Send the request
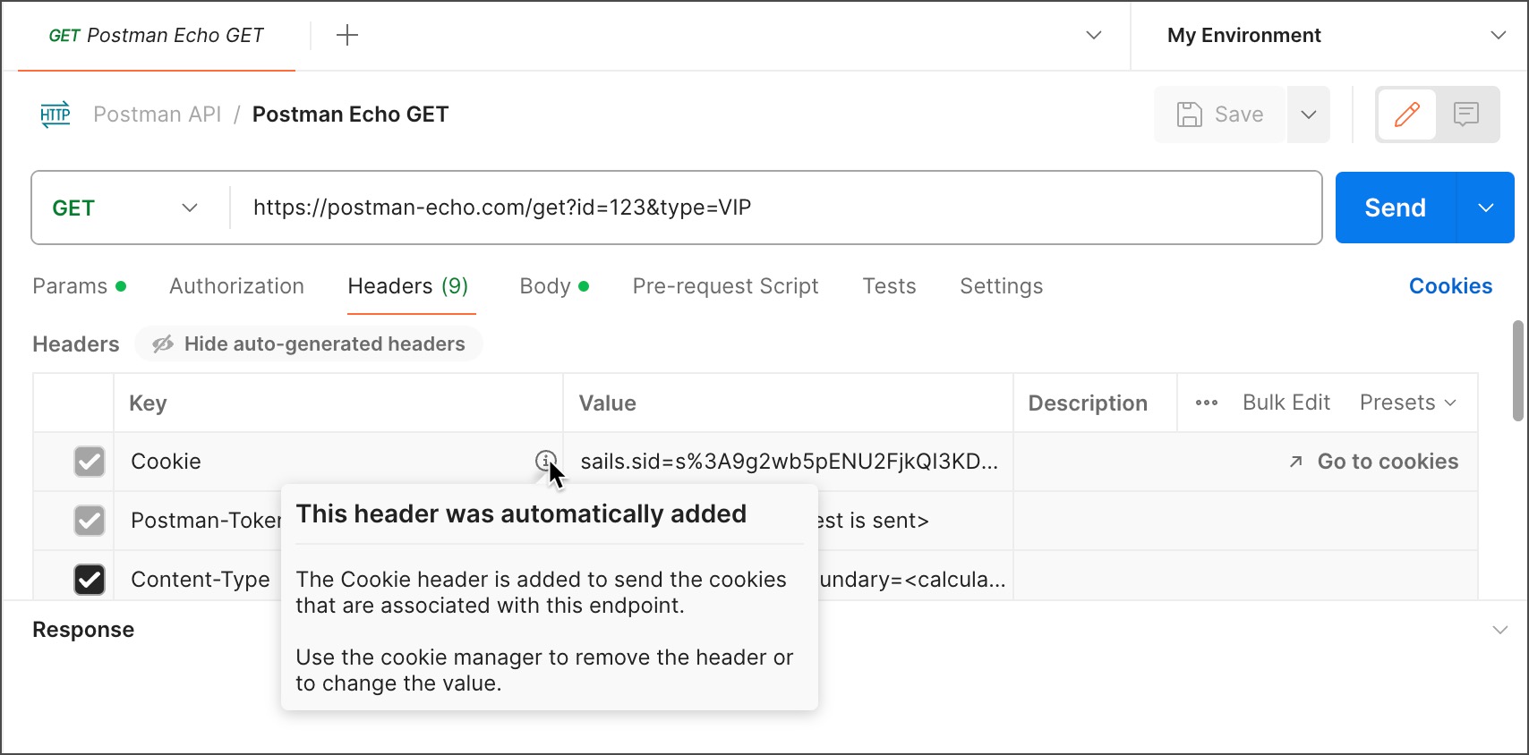Screen dimensions: 1529x755 coord(1395,208)
